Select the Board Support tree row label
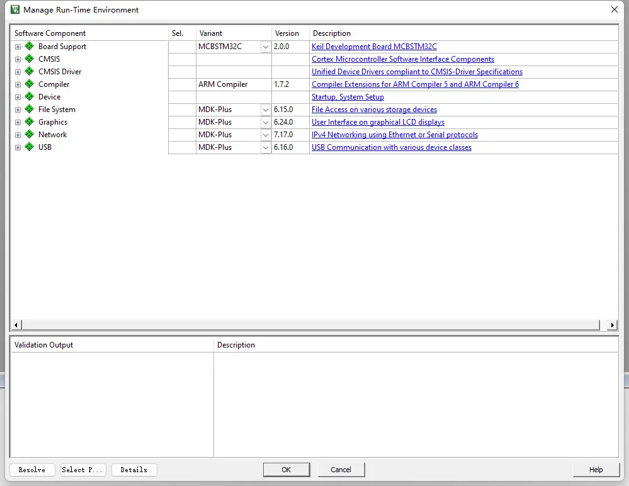The image size is (629, 486). (62, 47)
